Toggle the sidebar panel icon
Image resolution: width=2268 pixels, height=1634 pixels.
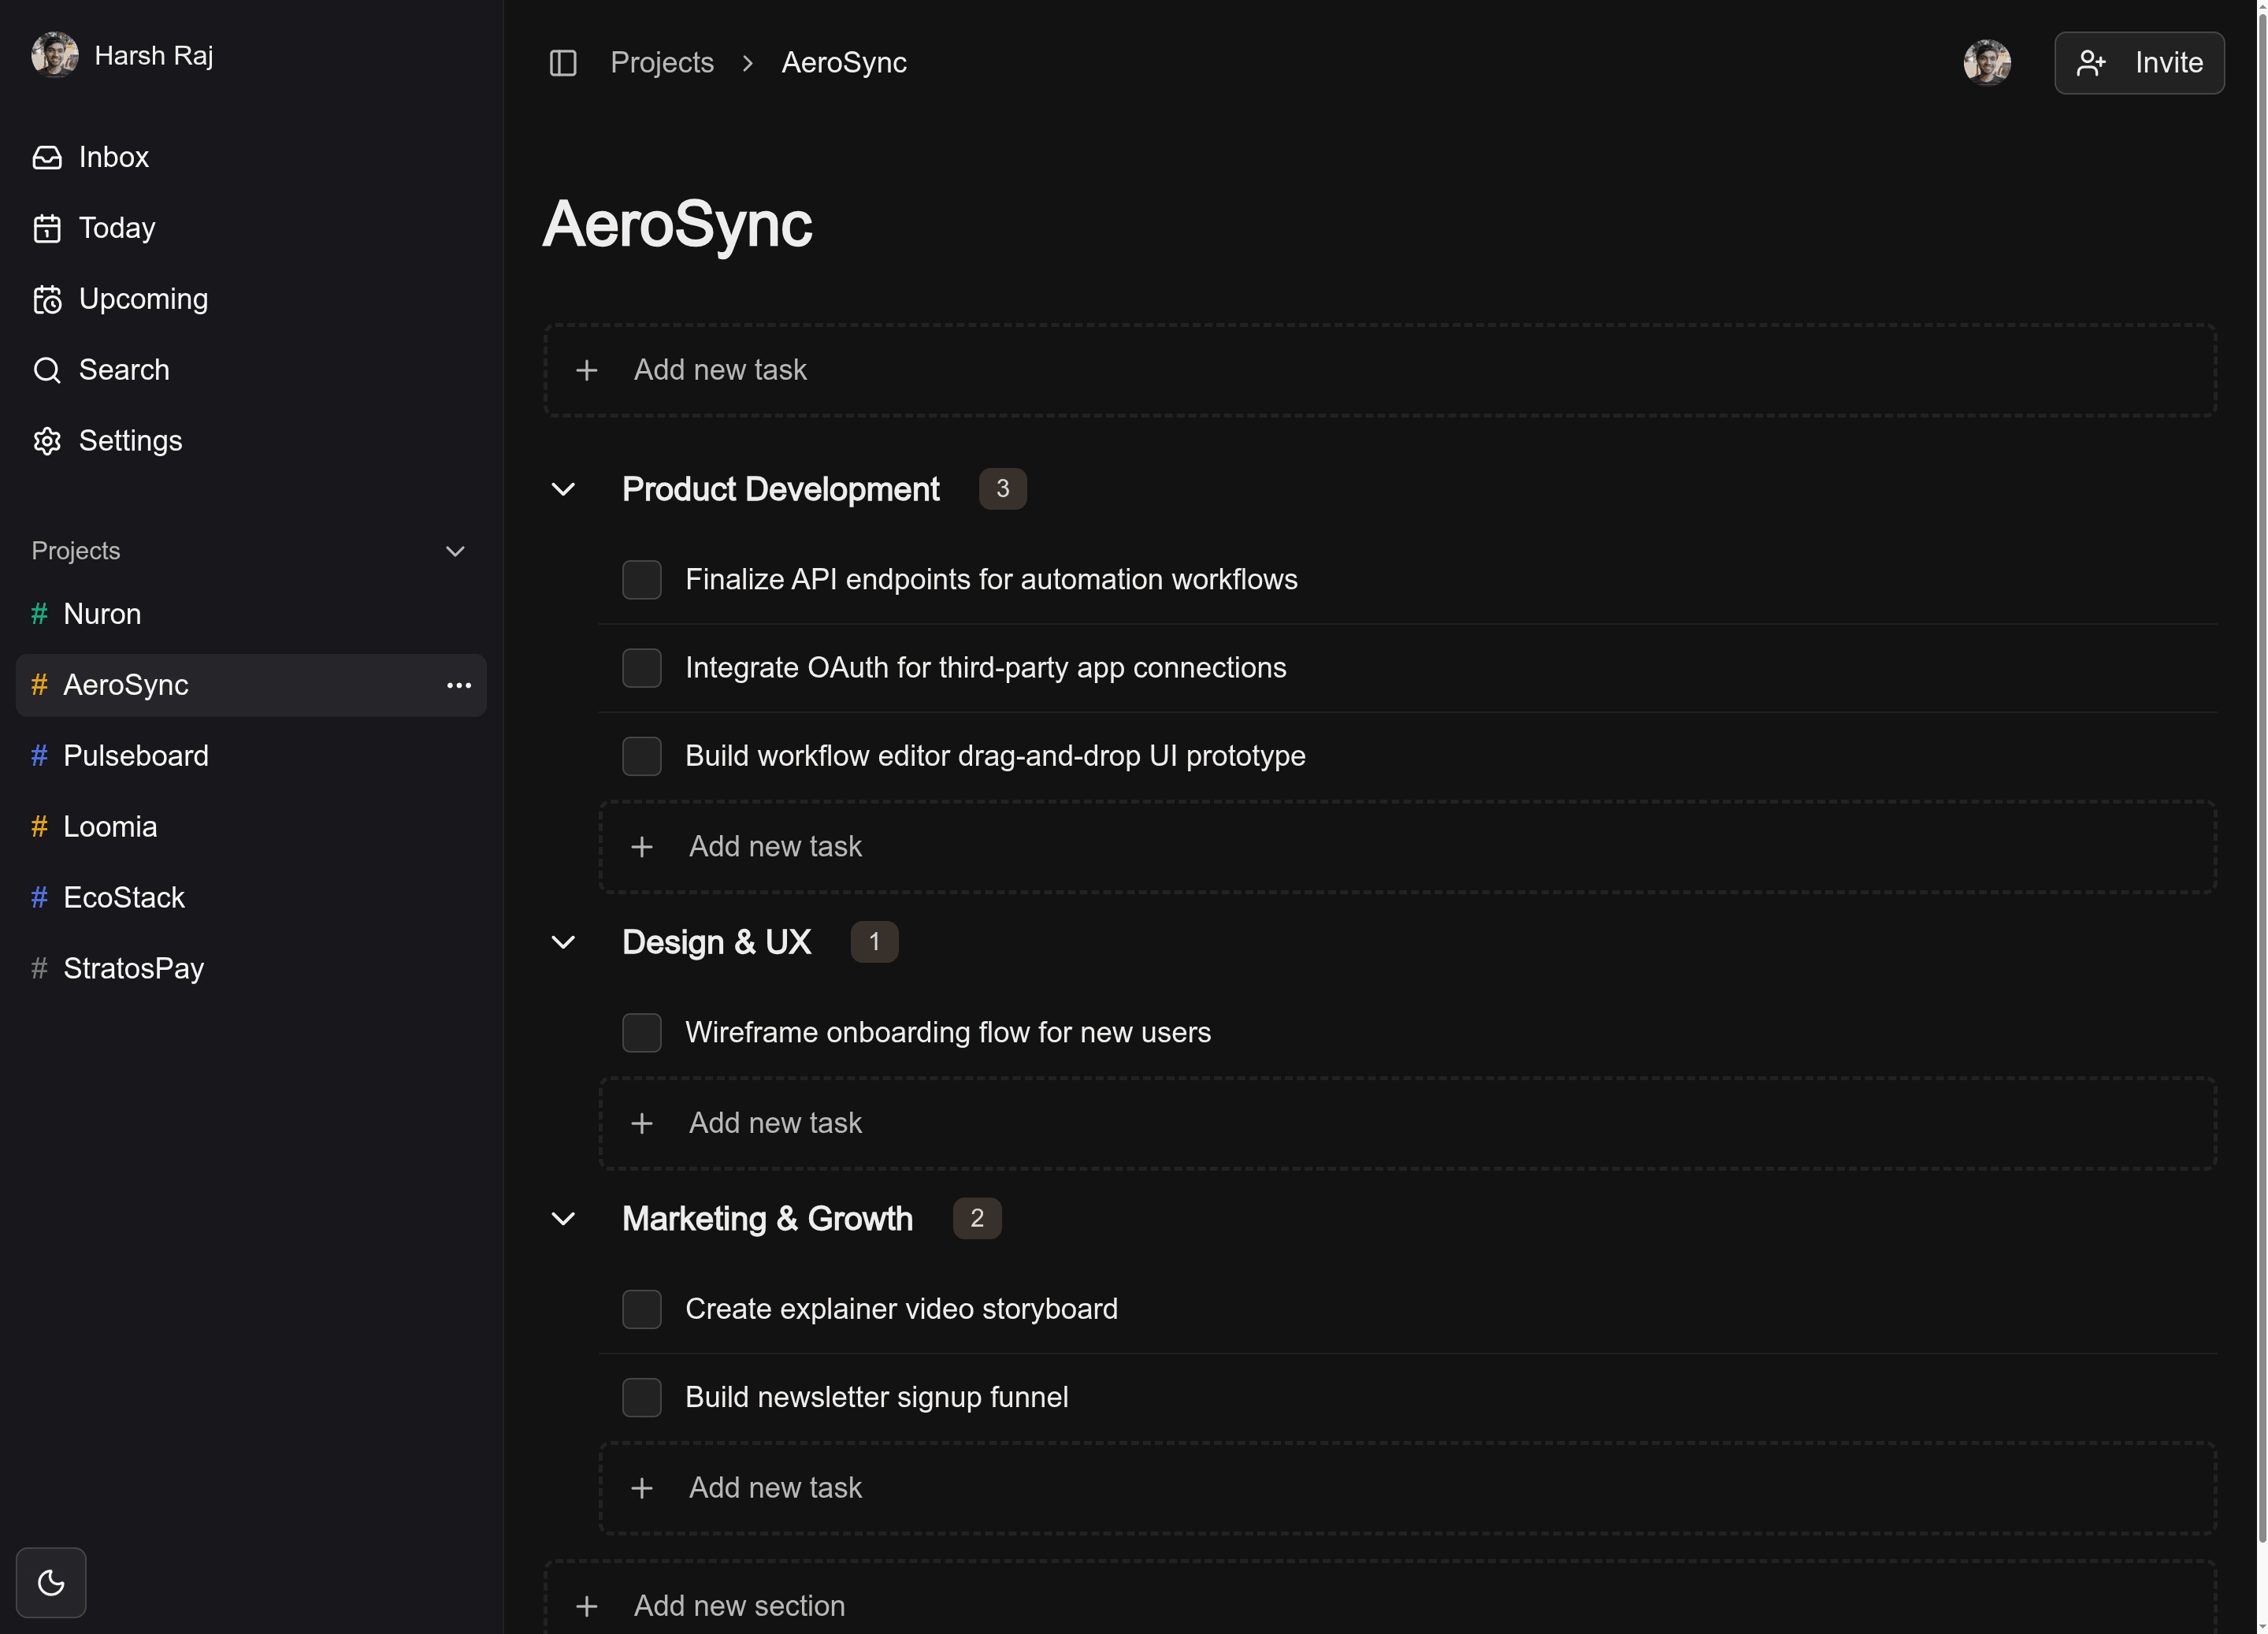pos(563,63)
